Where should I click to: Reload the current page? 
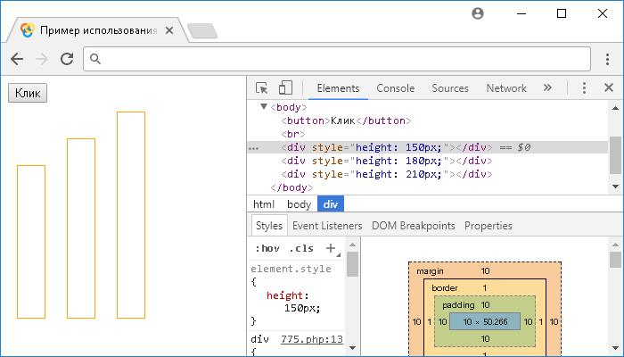pyautogui.click(x=67, y=59)
